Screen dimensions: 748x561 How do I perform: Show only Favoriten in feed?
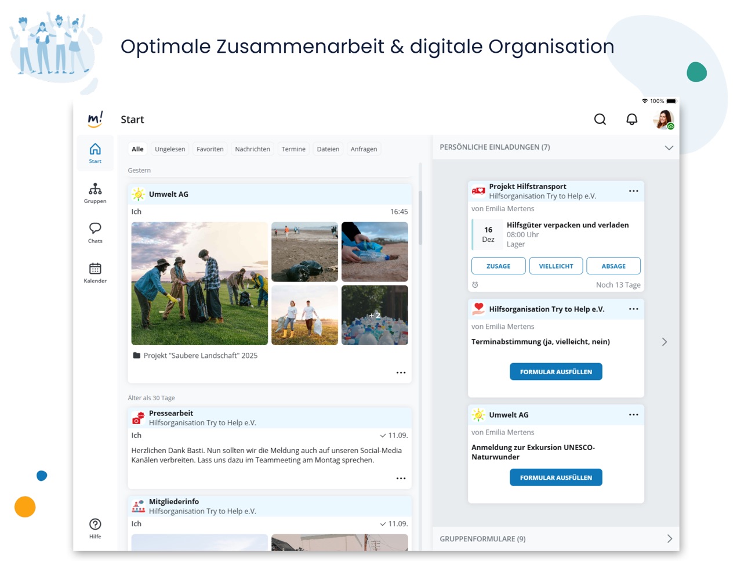click(210, 149)
